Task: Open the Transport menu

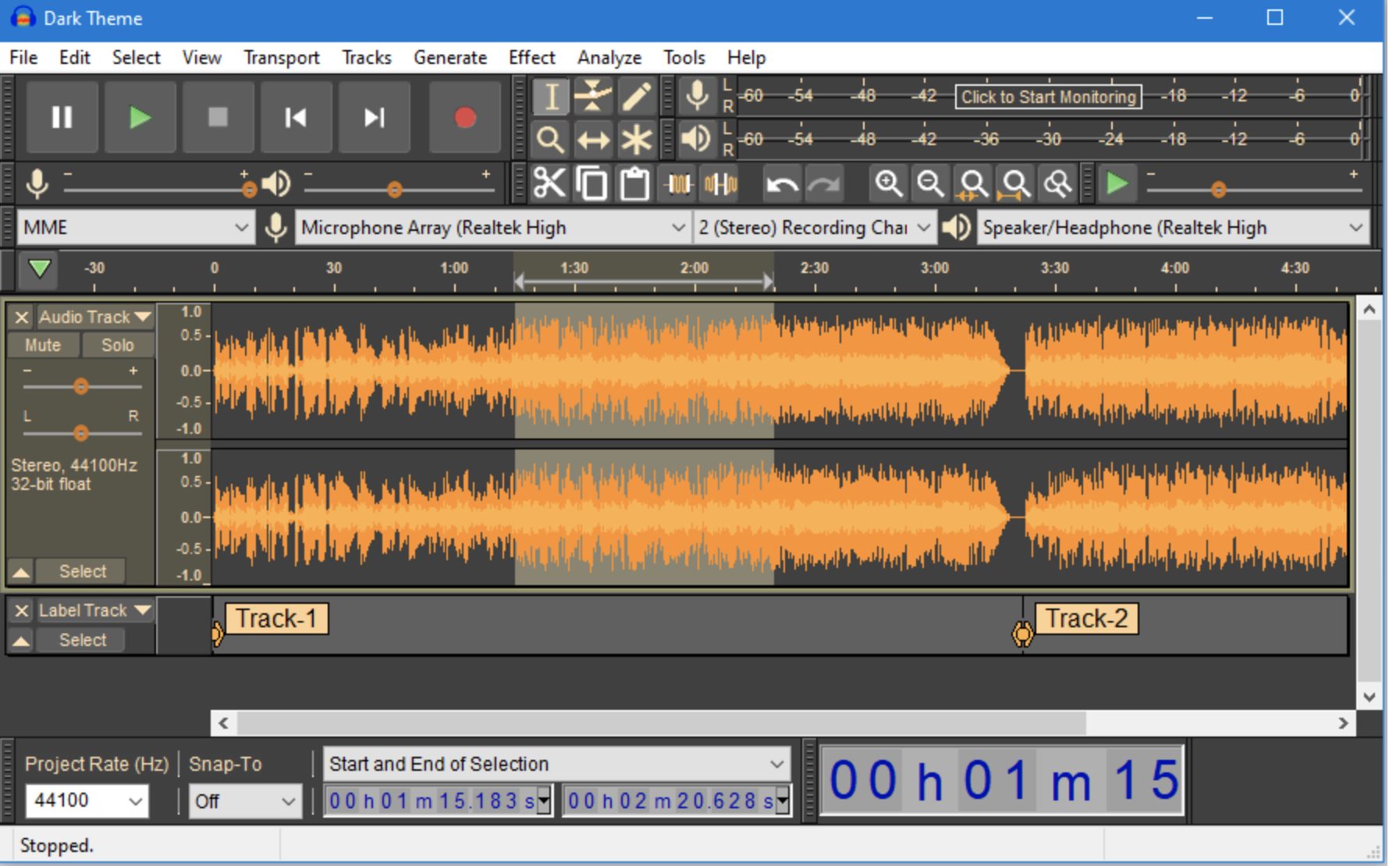Action: click(282, 58)
